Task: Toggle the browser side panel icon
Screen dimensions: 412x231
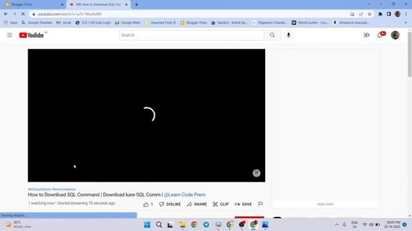Action: 389,14
